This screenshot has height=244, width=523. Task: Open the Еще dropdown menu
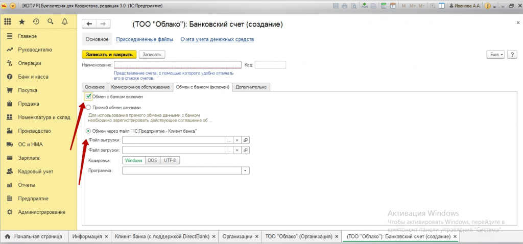click(496, 55)
